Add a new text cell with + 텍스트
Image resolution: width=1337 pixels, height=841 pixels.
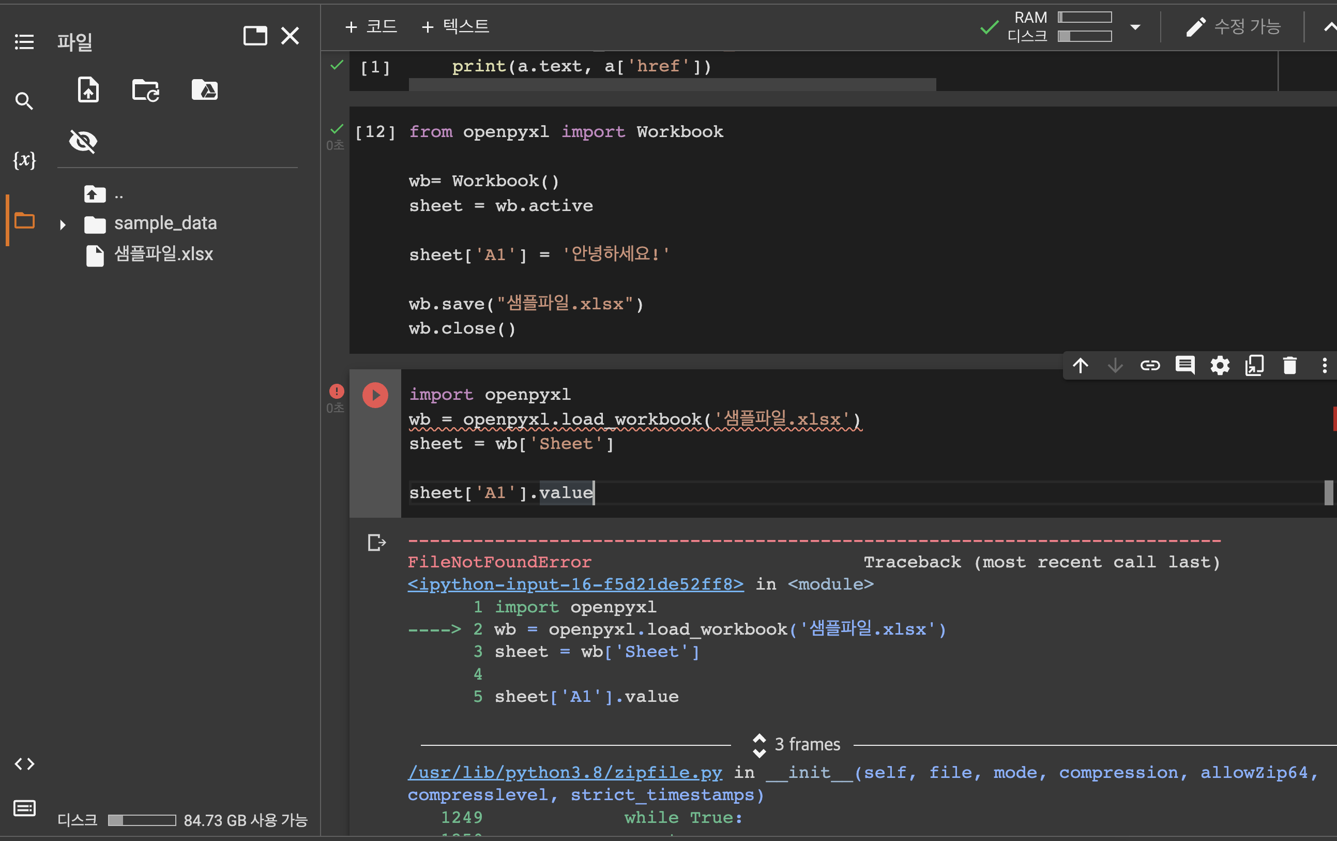tap(455, 26)
